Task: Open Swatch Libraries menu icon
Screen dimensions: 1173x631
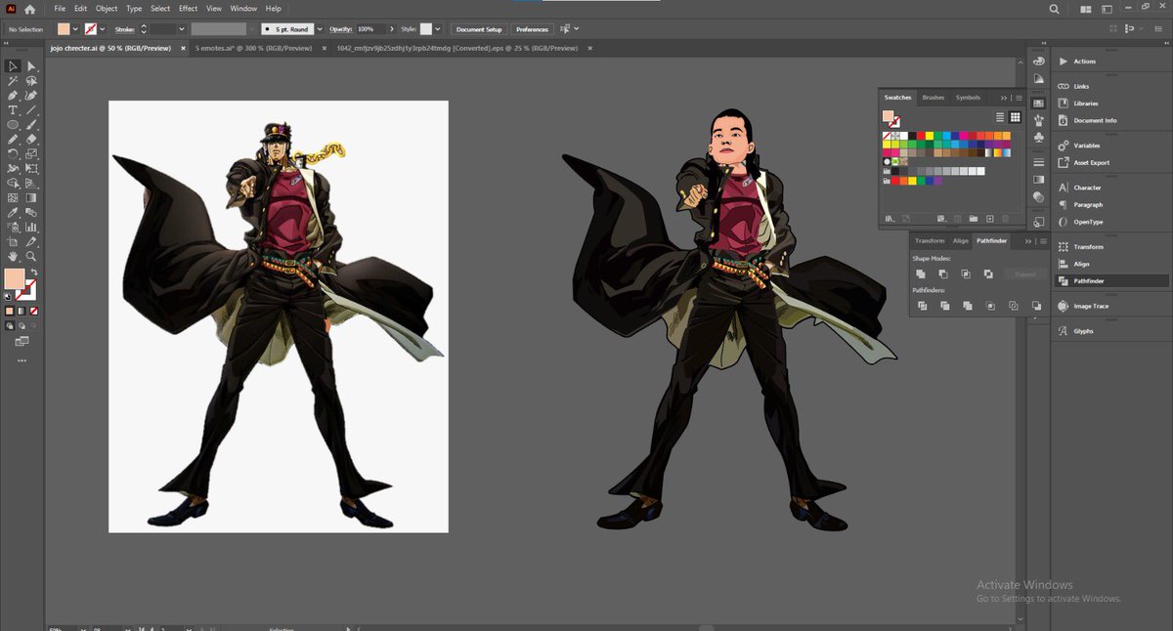Action: 888,219
